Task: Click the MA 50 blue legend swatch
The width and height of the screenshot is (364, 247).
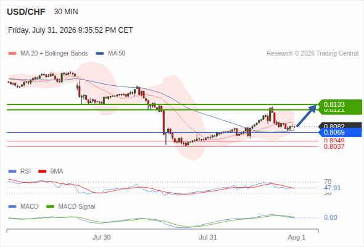Action: [x=100, y=54]
